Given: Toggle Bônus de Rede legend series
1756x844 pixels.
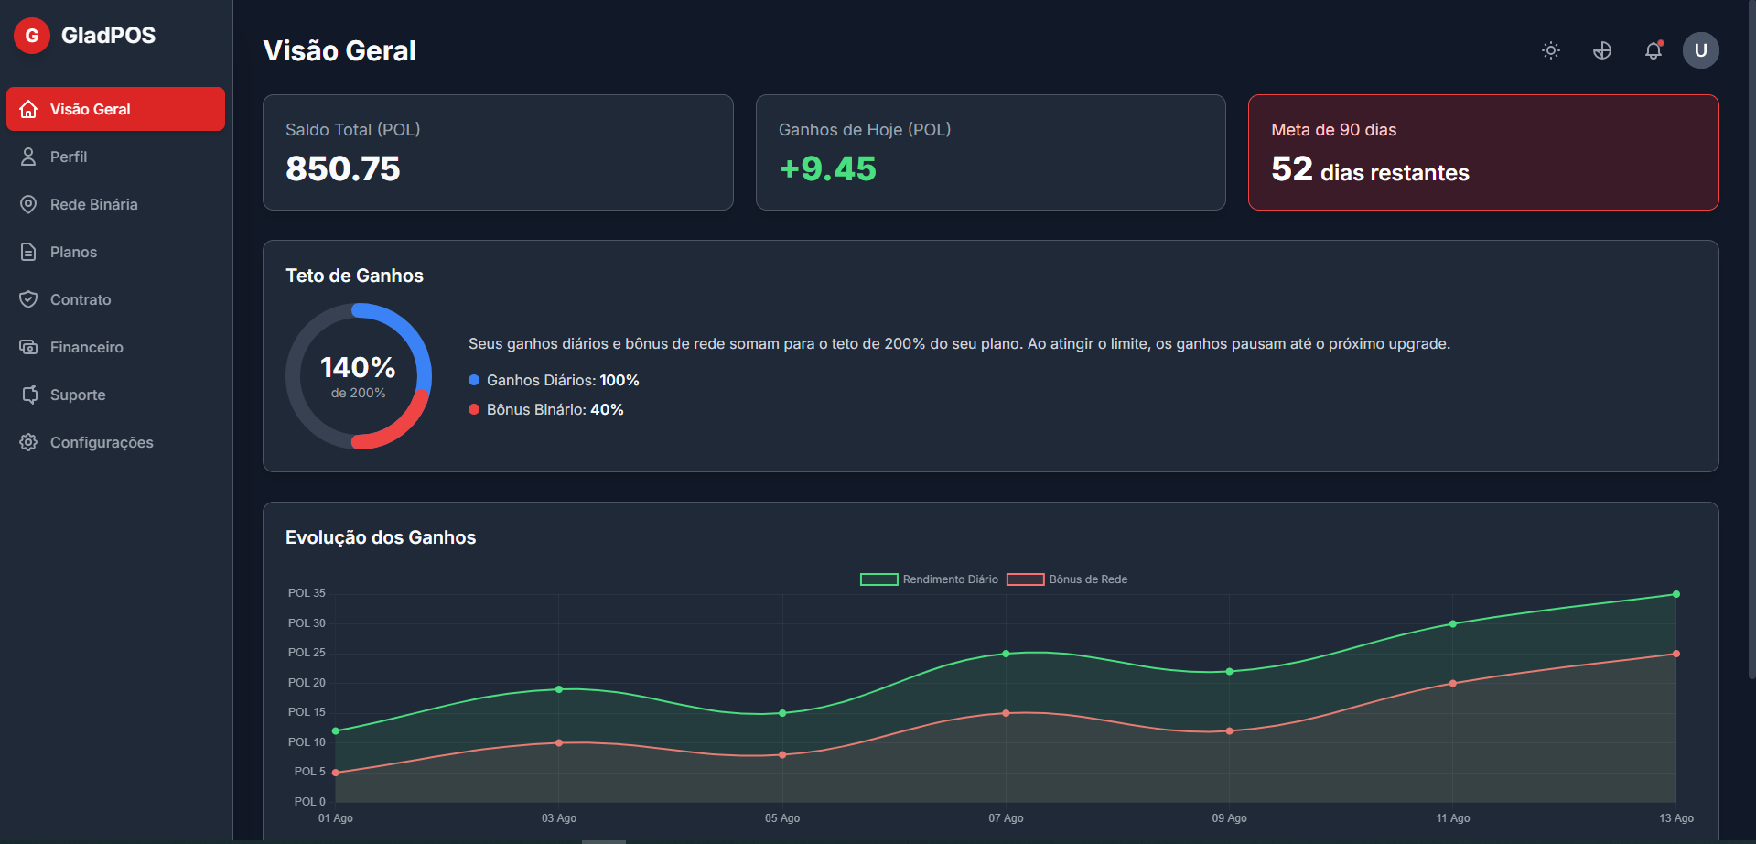Looking at the screenshot, I should tap(1067, 579).
